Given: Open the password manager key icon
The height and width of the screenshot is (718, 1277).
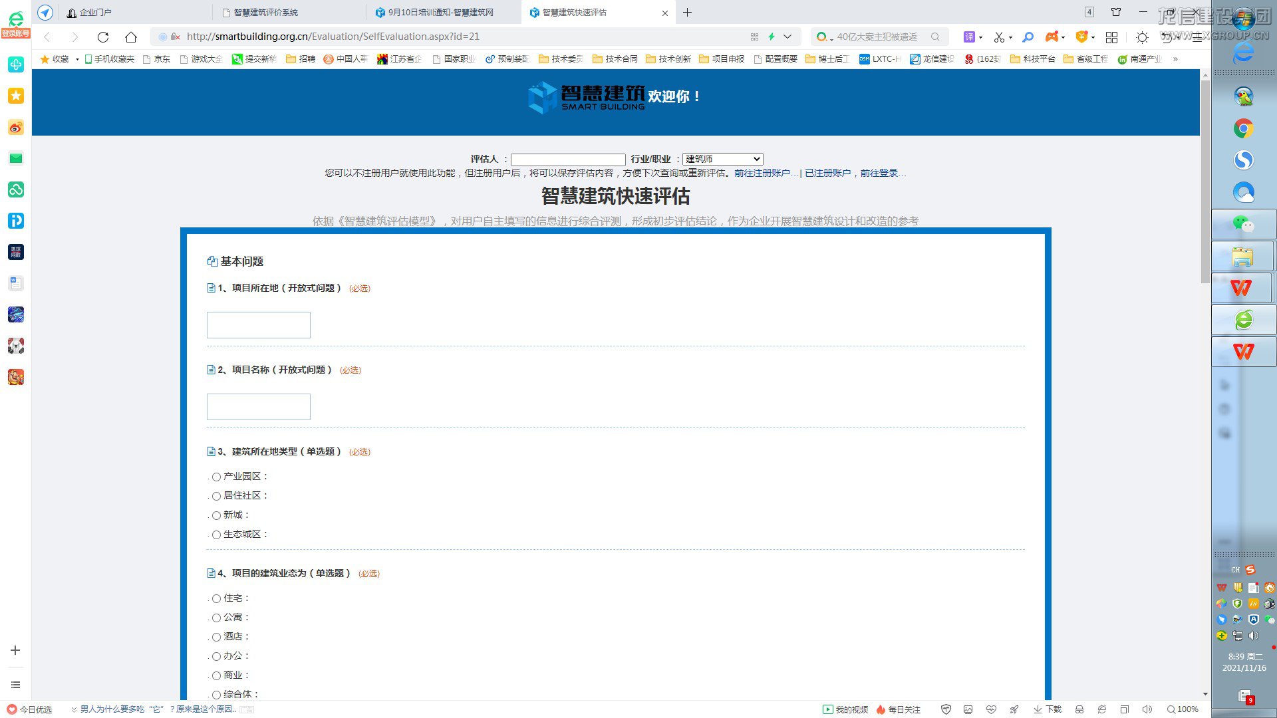Looking at the screenshot, I should tap(1028, 37).
